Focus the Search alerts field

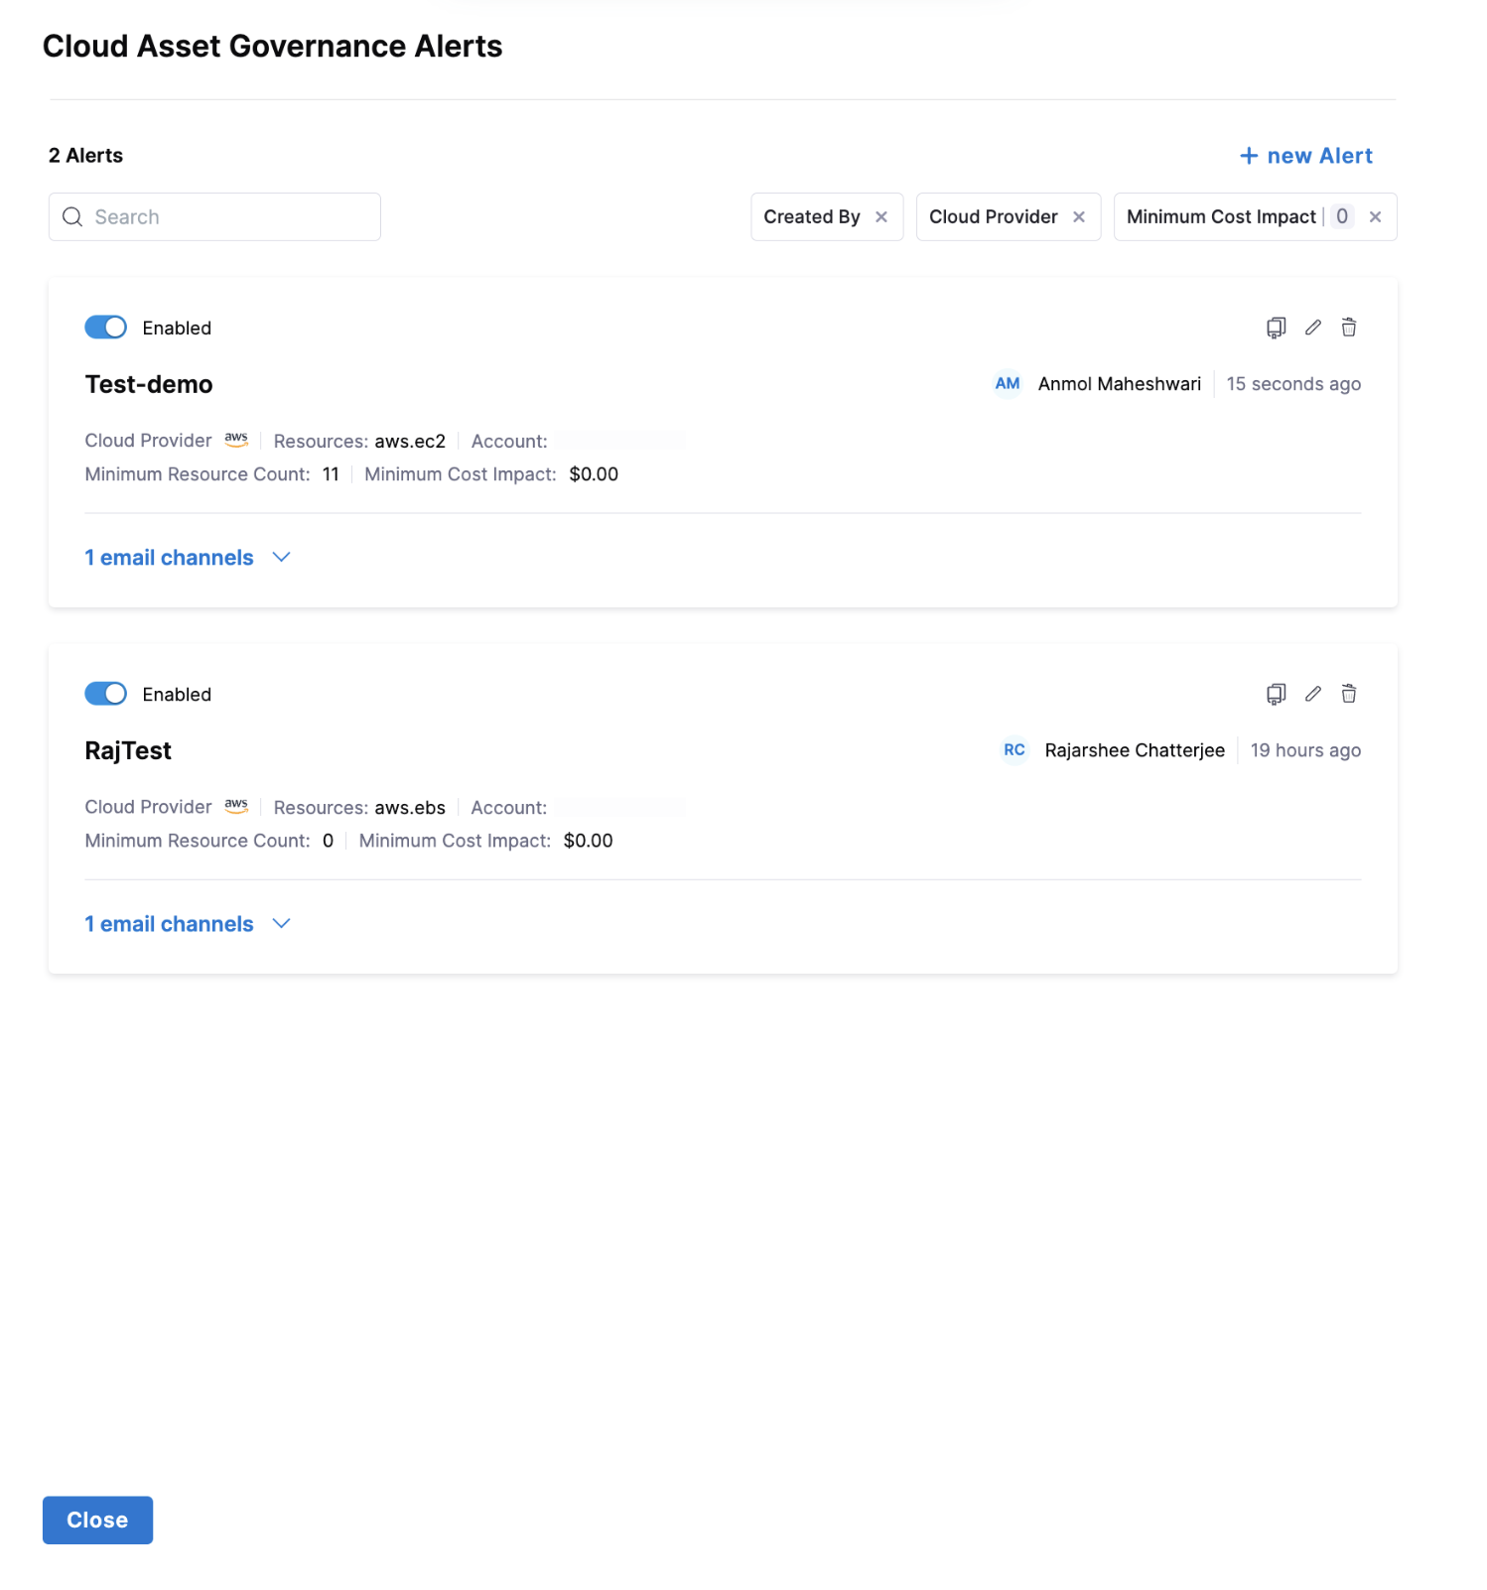coord(228,217)
